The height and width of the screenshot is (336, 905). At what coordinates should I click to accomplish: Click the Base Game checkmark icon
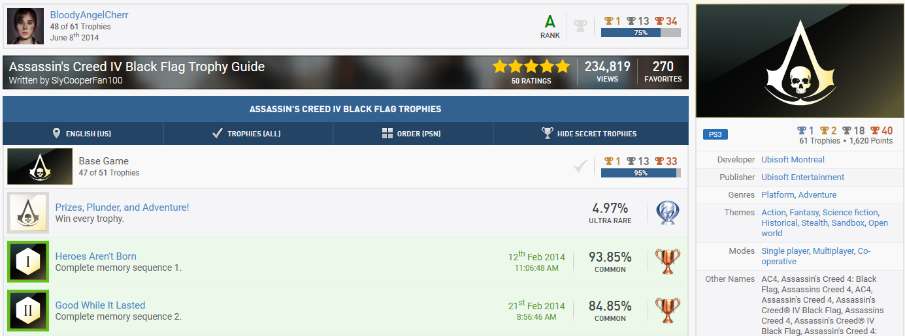click(580, 167)
